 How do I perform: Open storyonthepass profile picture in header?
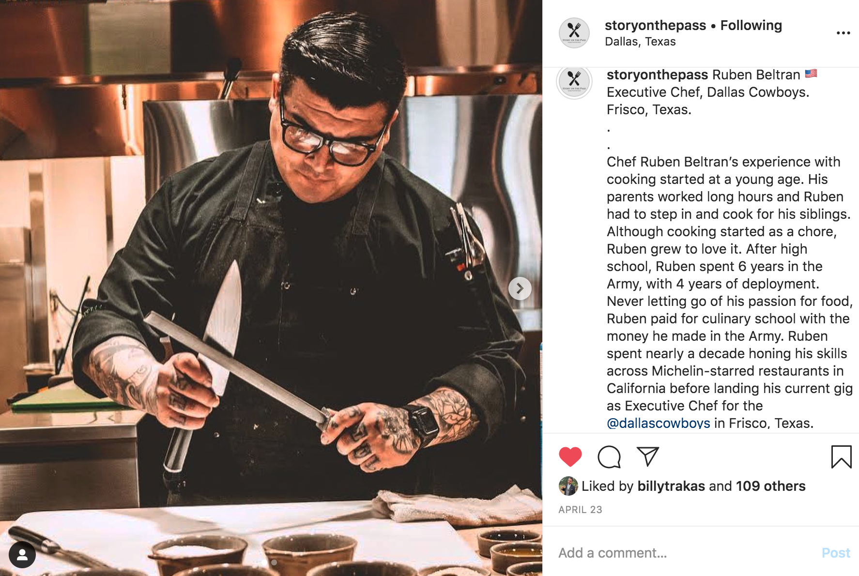[574, 33]
